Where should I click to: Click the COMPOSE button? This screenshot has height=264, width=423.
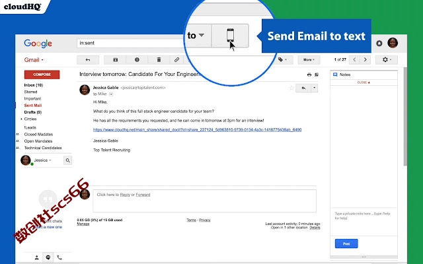(42, 75)
